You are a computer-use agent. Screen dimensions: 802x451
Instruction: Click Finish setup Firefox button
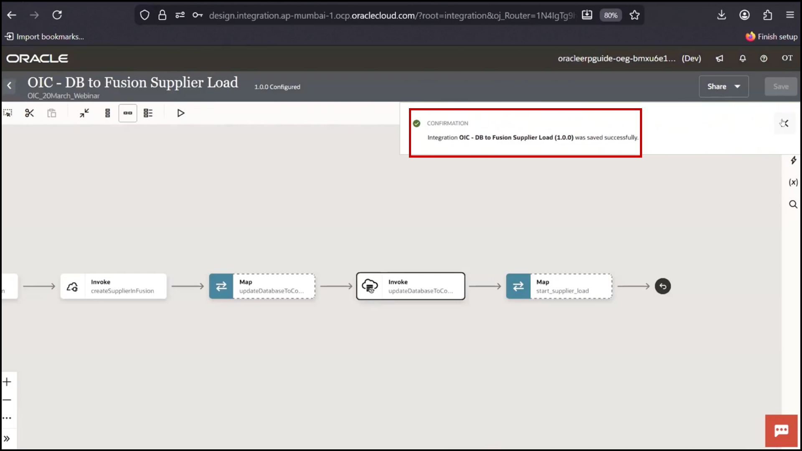point(772,37)
